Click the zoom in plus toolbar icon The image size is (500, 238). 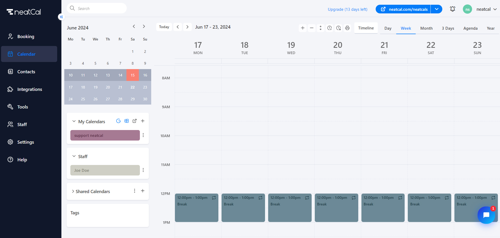303,28
